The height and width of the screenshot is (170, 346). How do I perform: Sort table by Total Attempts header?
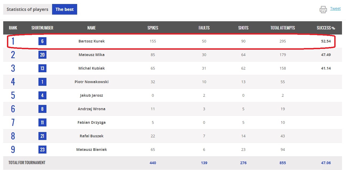(282, 28)
